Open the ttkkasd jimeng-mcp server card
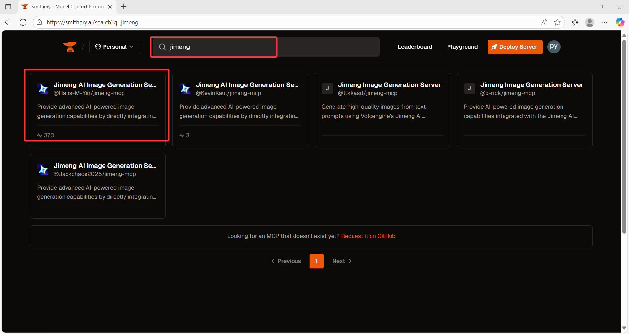The image size is (629, 334). (x=382, y=110)
